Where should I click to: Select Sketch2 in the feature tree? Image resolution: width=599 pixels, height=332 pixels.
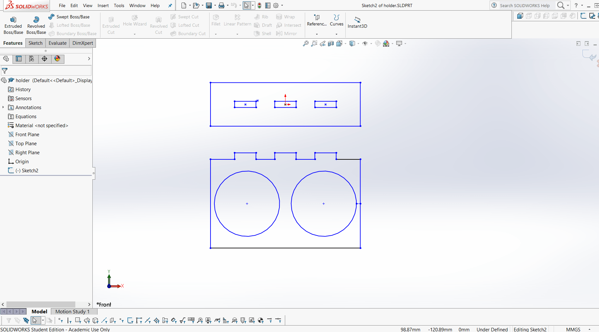pos(23,171)
